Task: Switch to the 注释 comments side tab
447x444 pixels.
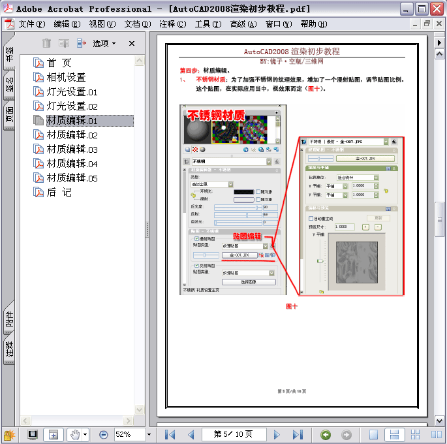Action: click(x=9, y=349)
